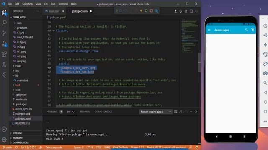
Task: Open emulator zoom tool
Action: pyautogui.click(x=265, y=83)
